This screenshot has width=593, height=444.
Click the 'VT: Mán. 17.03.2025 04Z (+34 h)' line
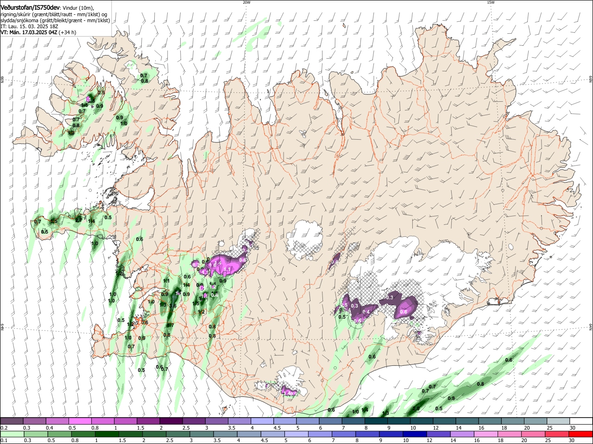(38, 32)
